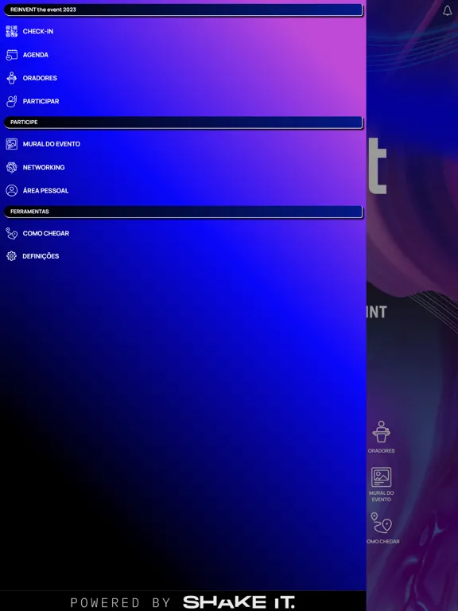Open the Definições gear icon
The width and height of the screenshot is (458, 611).
(x=12, y=256)
